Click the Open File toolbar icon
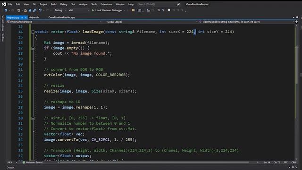Viewport: 302px width, 170px height. coord(25,10)
